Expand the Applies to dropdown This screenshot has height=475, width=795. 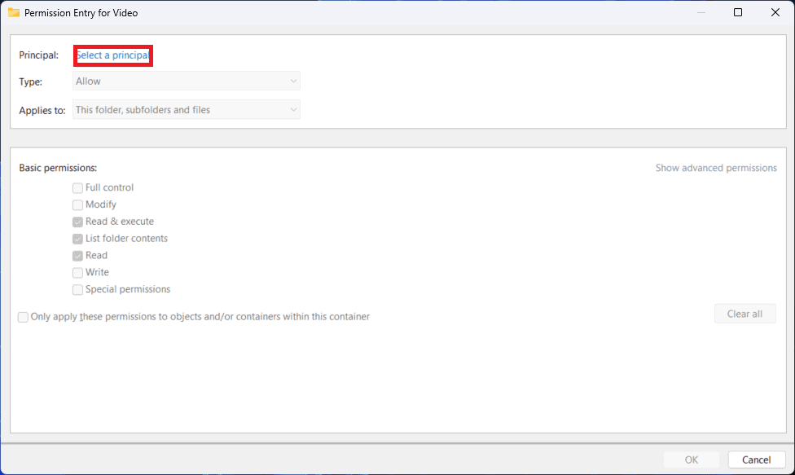pos(187,110)
